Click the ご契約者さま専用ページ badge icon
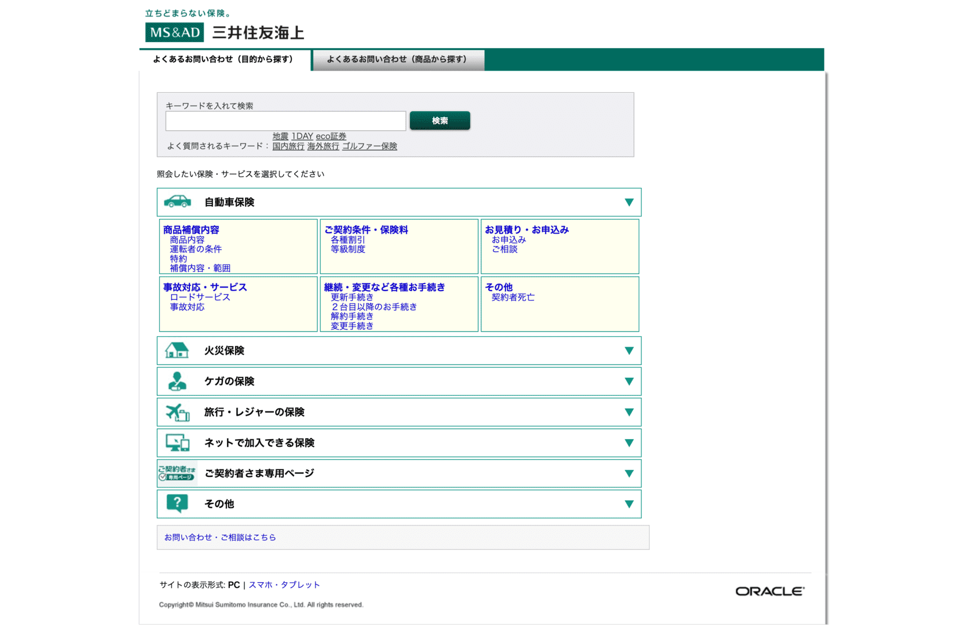The image size is (963, 625). pos(177,473)
